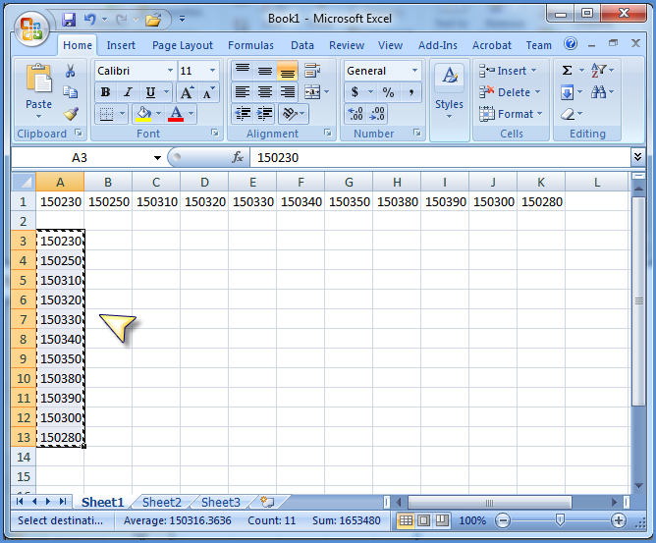656x543 pixels.
Task: Activate the Format Painter brush
Action: click(71, 114)
